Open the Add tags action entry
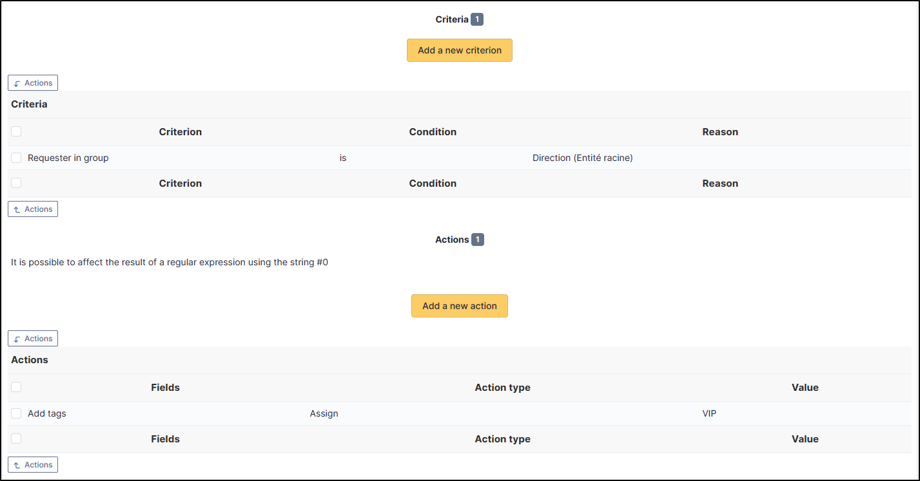920x481 pixels. click(x=47, y=413)
